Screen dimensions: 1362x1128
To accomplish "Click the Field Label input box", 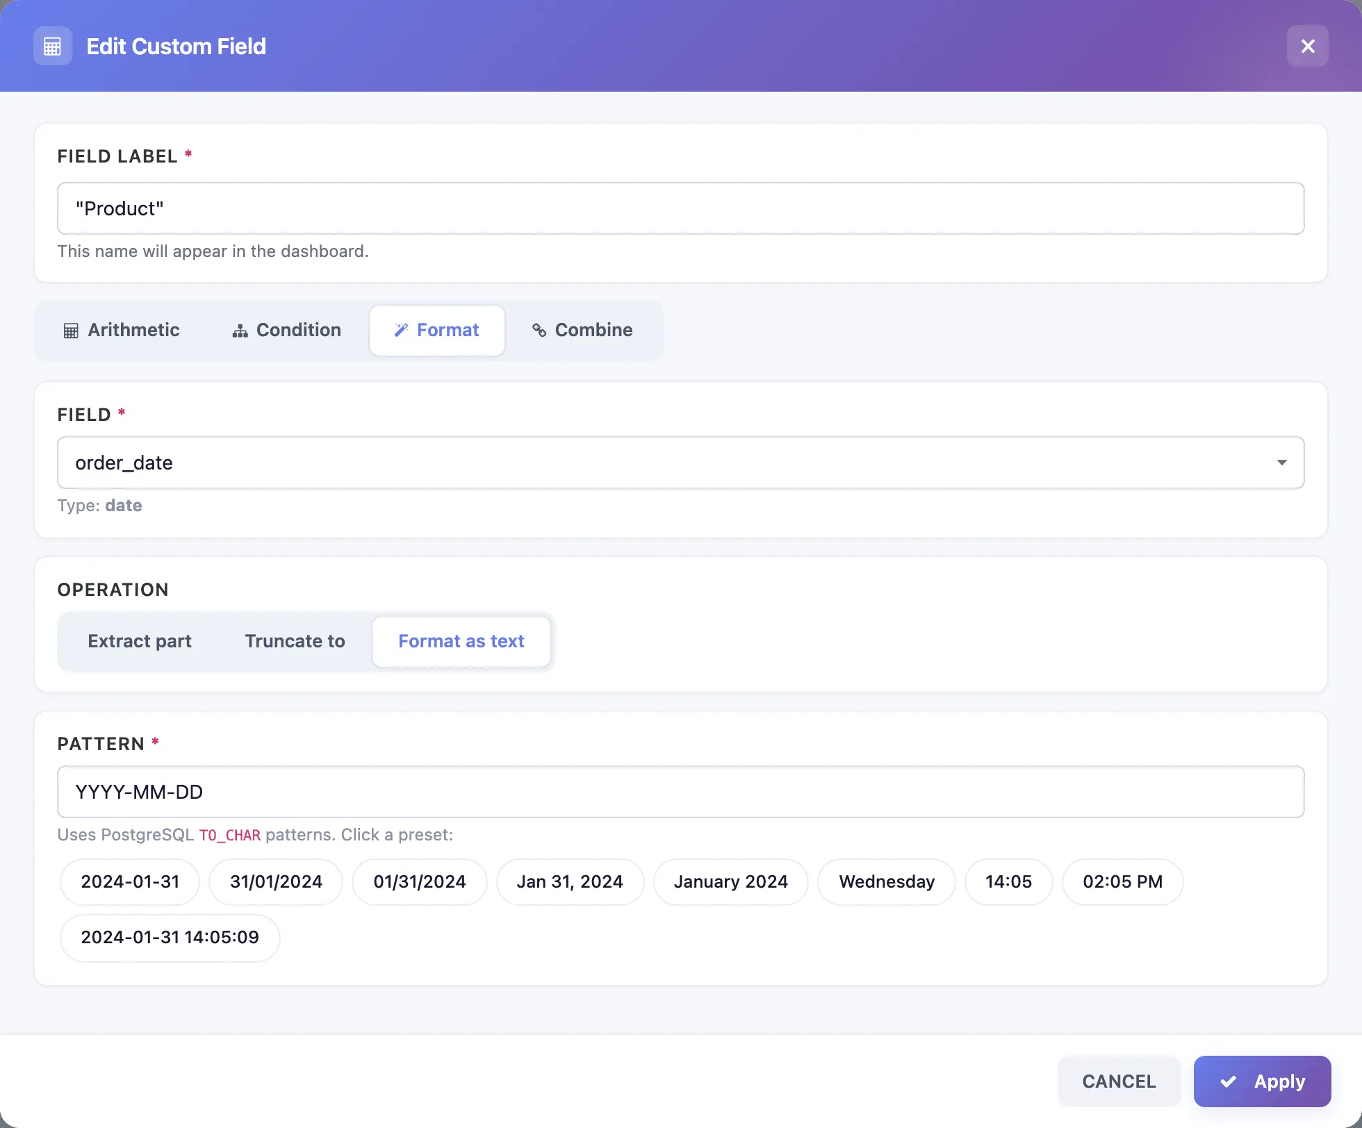I will (681, 208).
